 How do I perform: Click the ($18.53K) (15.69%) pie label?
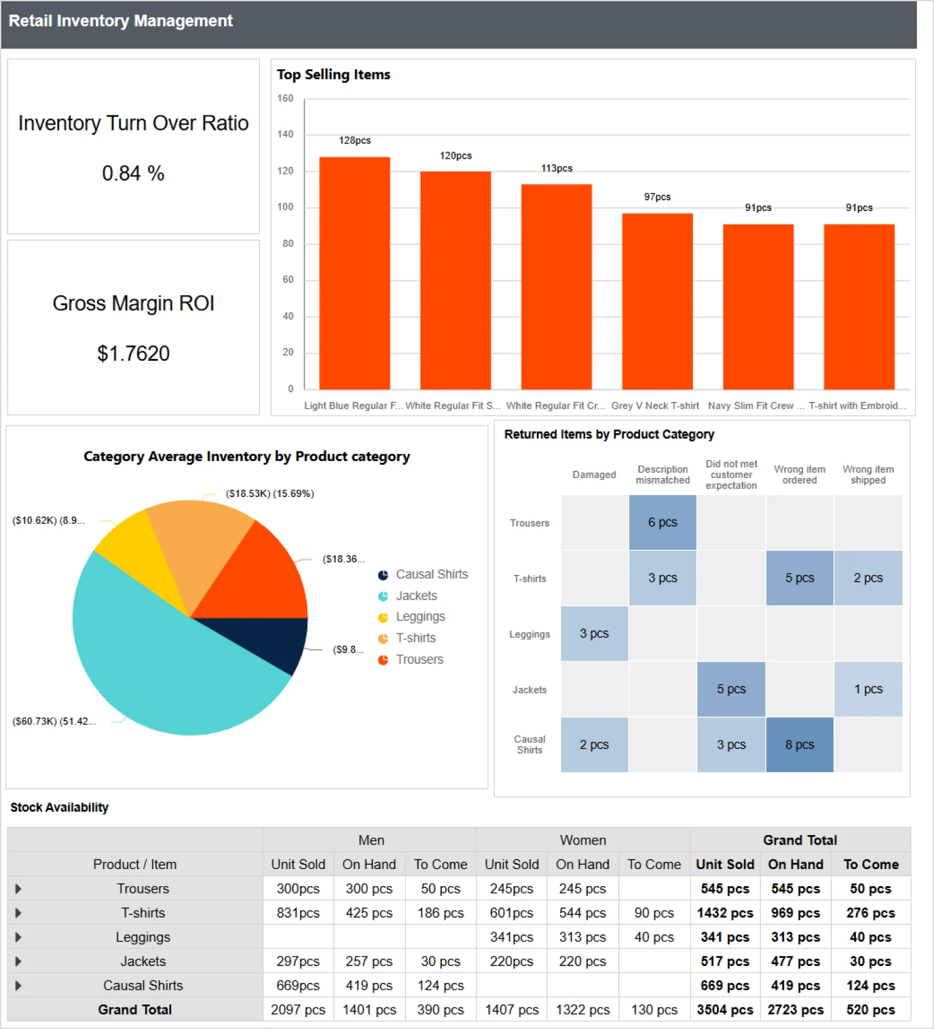[x=269, y=494]
